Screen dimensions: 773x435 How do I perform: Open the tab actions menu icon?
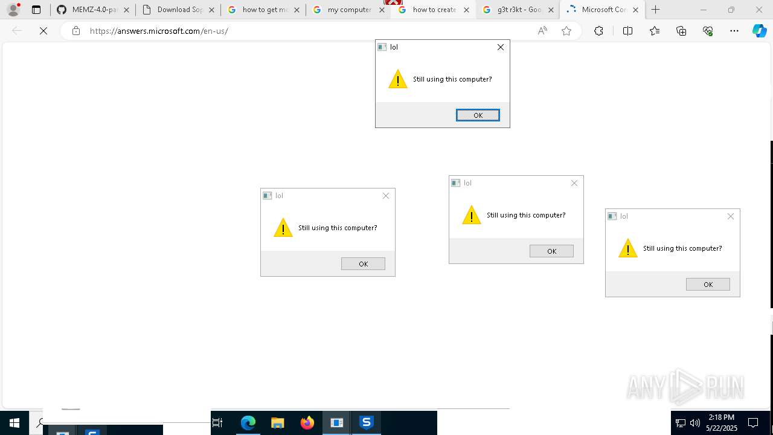pyautogui.click(x=36, y=10)
